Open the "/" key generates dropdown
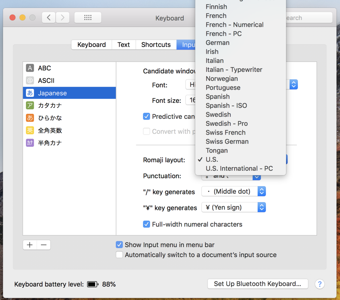 [233, 191]
